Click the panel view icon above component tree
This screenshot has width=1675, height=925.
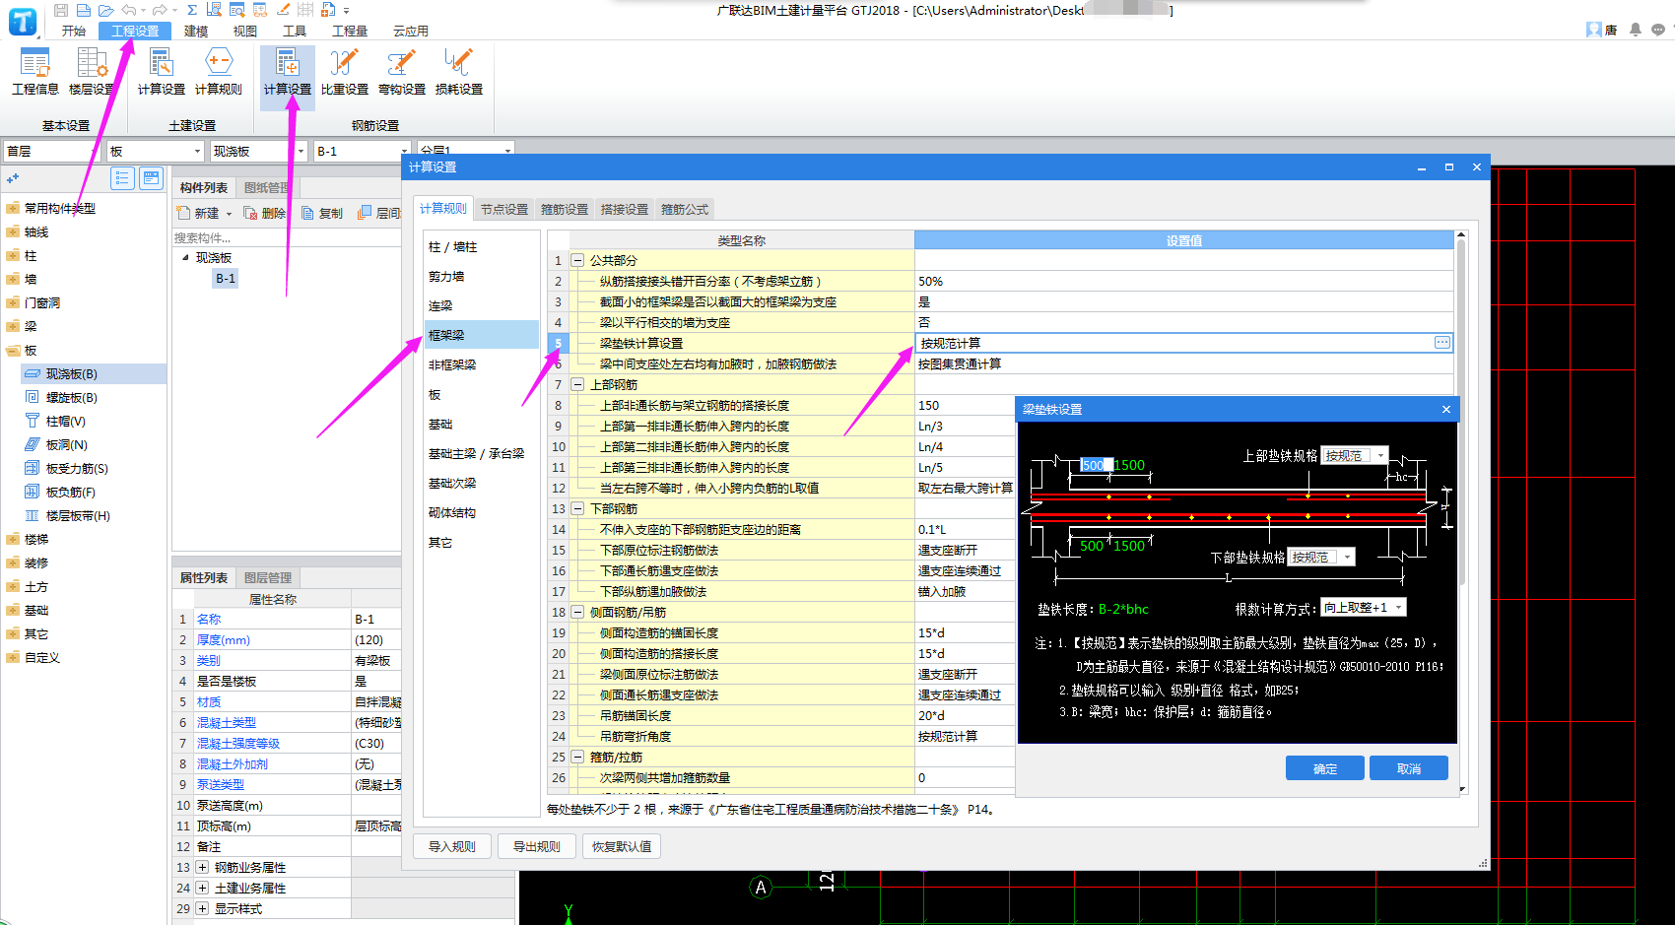[151, 178]
